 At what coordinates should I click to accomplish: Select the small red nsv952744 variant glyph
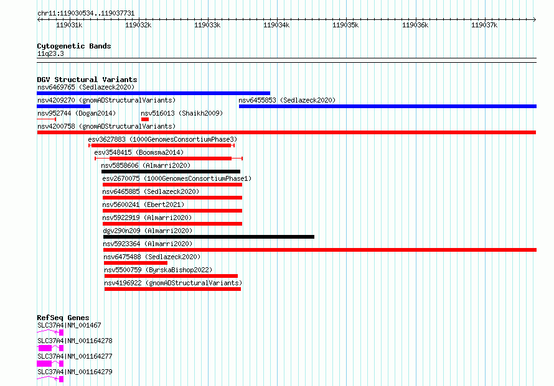[x=46, y=119]
